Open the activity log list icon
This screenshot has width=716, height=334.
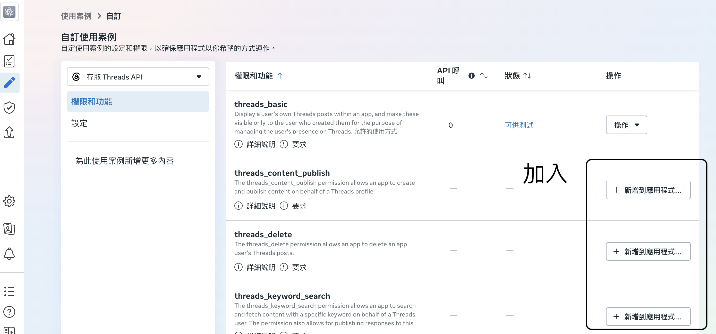tap(9, 291)
